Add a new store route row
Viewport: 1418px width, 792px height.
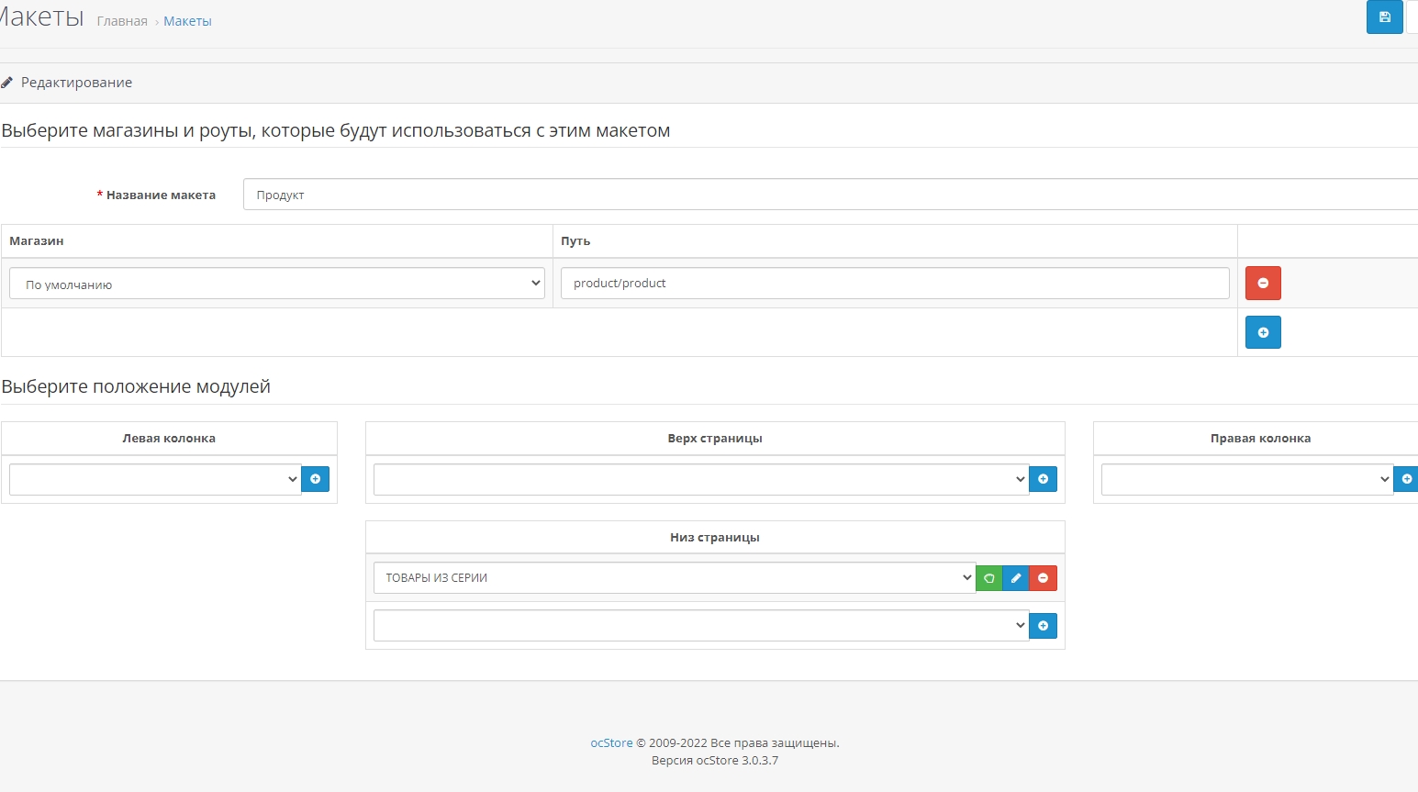tap(1263, 332)
